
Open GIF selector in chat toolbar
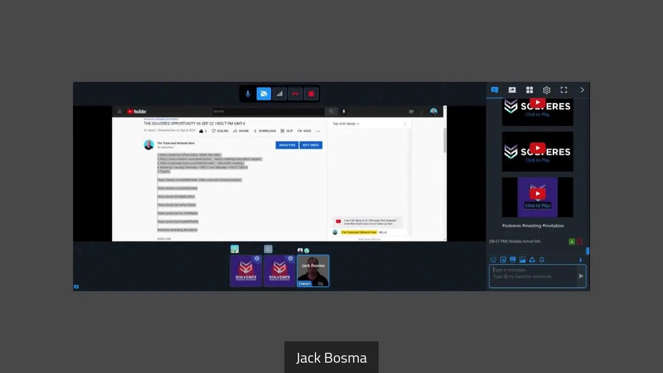pos(513,260)
